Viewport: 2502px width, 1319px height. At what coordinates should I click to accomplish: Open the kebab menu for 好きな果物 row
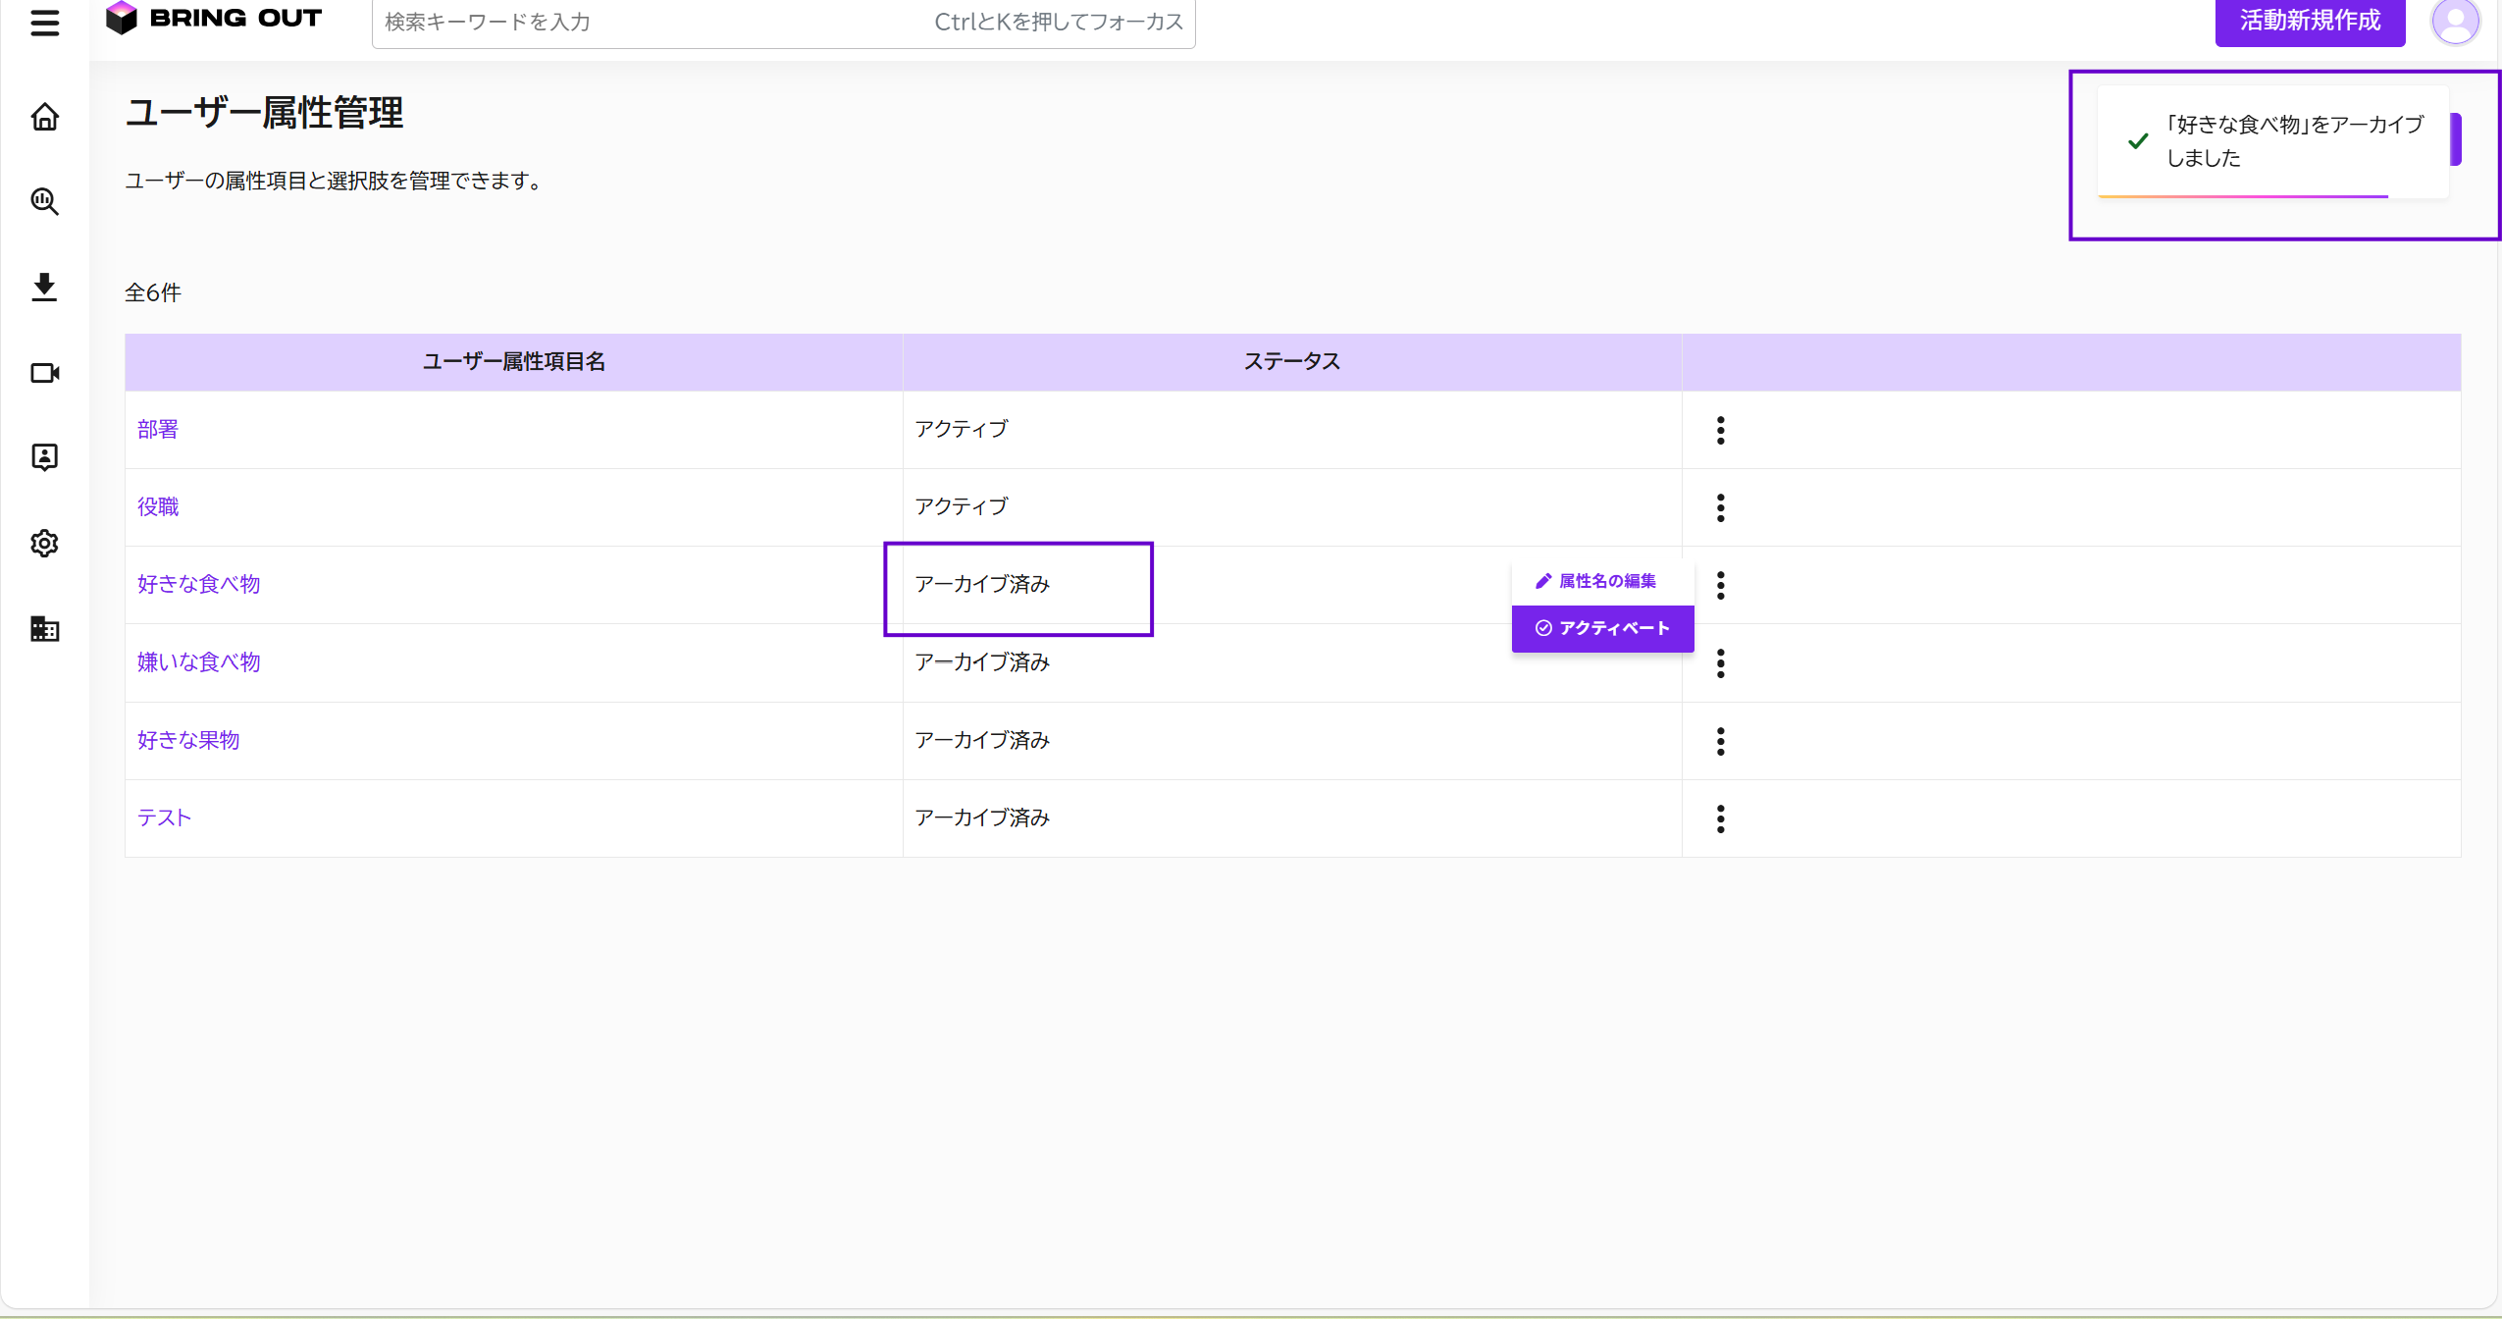pyautogui.click(x=1720, y=741)
